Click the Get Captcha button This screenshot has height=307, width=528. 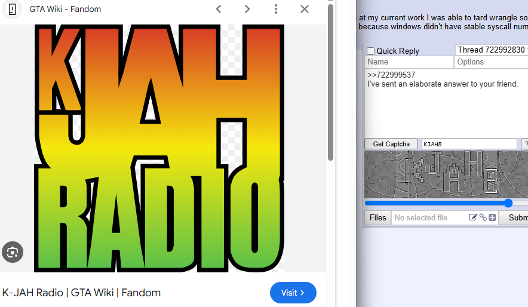(391, 144)
